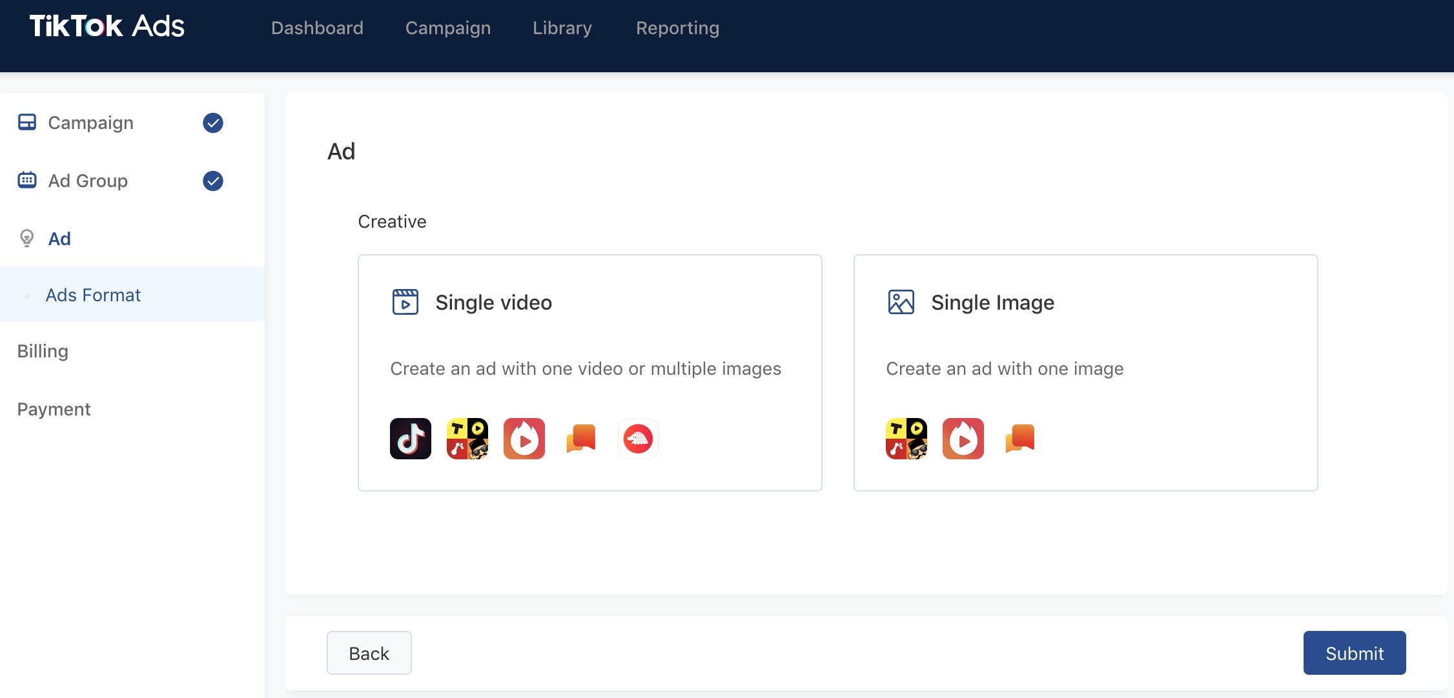Screen dimensions: 1454x698
Task: Open the Dashboard menu
Action: point(317,28)
